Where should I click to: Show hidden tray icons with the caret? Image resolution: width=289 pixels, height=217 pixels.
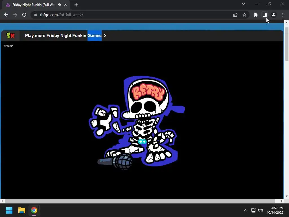pos(246,210)
